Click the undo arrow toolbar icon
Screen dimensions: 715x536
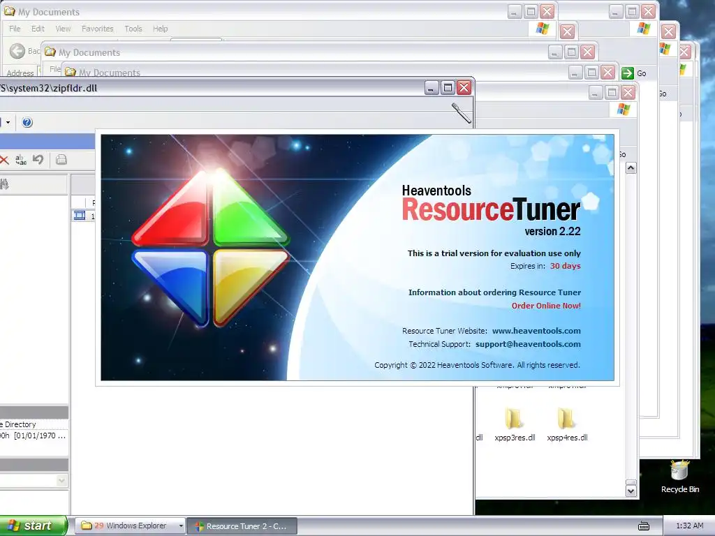[x=38, y=160]
